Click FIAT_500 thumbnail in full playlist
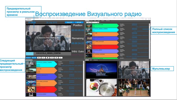This screenshot has height=100, width=177. pos(89,34)
